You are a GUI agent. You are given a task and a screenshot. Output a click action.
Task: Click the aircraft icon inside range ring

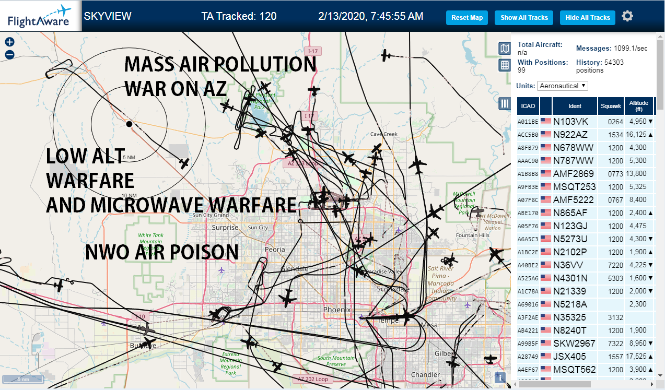[184, 163]
